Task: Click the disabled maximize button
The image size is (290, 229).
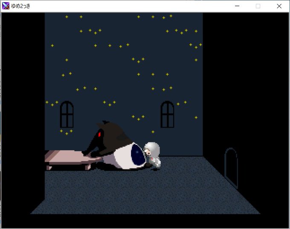Action: (258, 6)
